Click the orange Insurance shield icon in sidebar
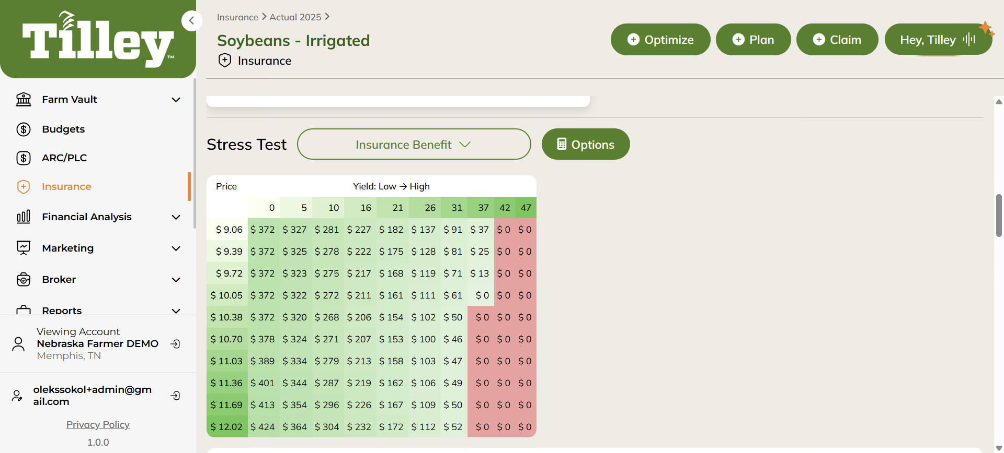The width and height of the screenshot is (1004, 453). tap(24, 186)
